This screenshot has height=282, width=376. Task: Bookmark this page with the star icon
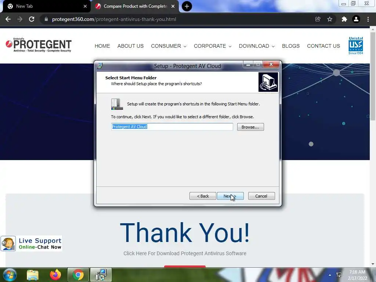[x=330, y=19]
